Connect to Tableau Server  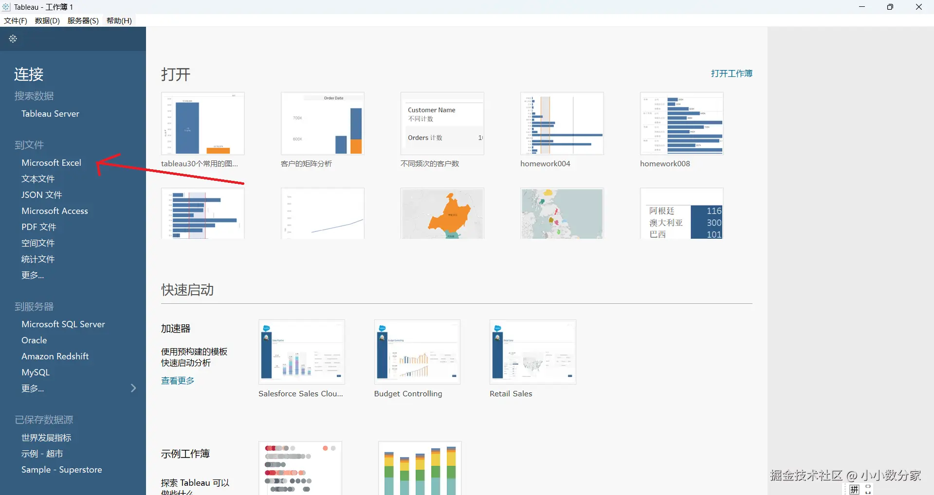(x=50, y=114)
